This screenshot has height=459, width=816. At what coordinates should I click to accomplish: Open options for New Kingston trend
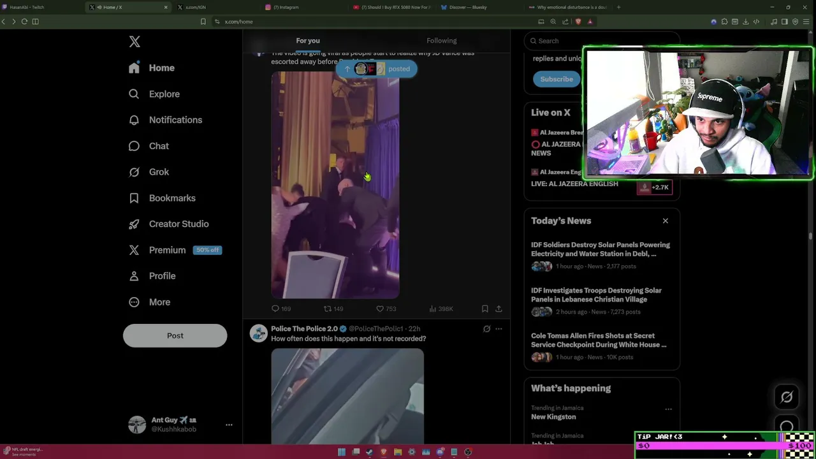click(668, 409)
